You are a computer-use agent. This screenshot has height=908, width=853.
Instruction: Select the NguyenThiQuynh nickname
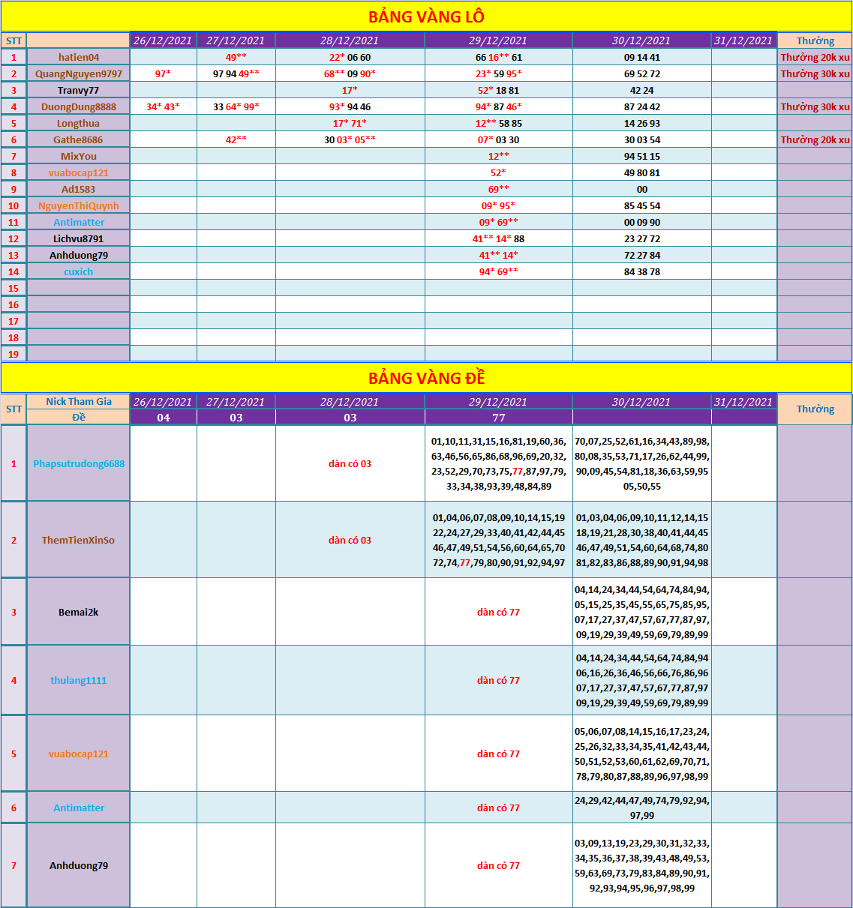coord(79,205)
